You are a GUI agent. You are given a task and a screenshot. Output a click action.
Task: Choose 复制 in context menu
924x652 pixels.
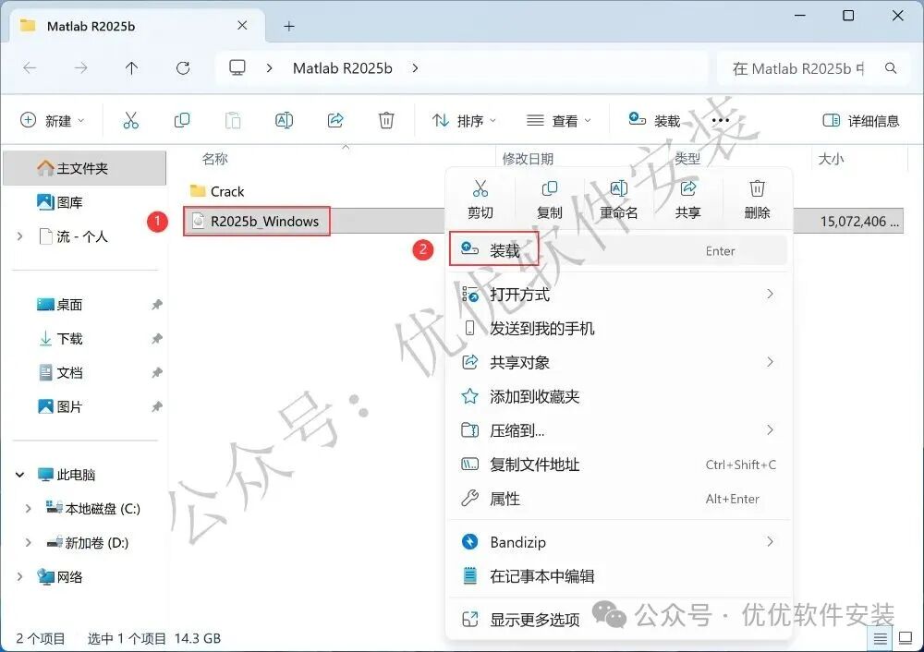(550, 199)
